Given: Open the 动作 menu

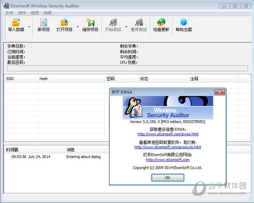Looking at the screenshot, I should tap(22, 13).
